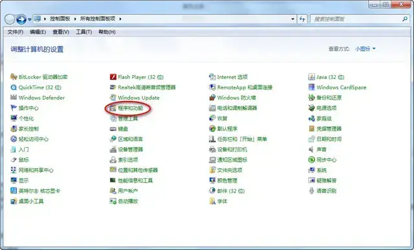414x250 pixels.
Task: Open the 声音 speaker icon
Action: tap(312, 150)
